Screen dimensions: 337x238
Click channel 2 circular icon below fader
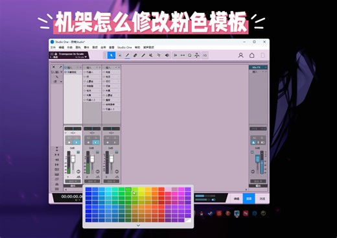pyautogui.click(x=98, y=172)
